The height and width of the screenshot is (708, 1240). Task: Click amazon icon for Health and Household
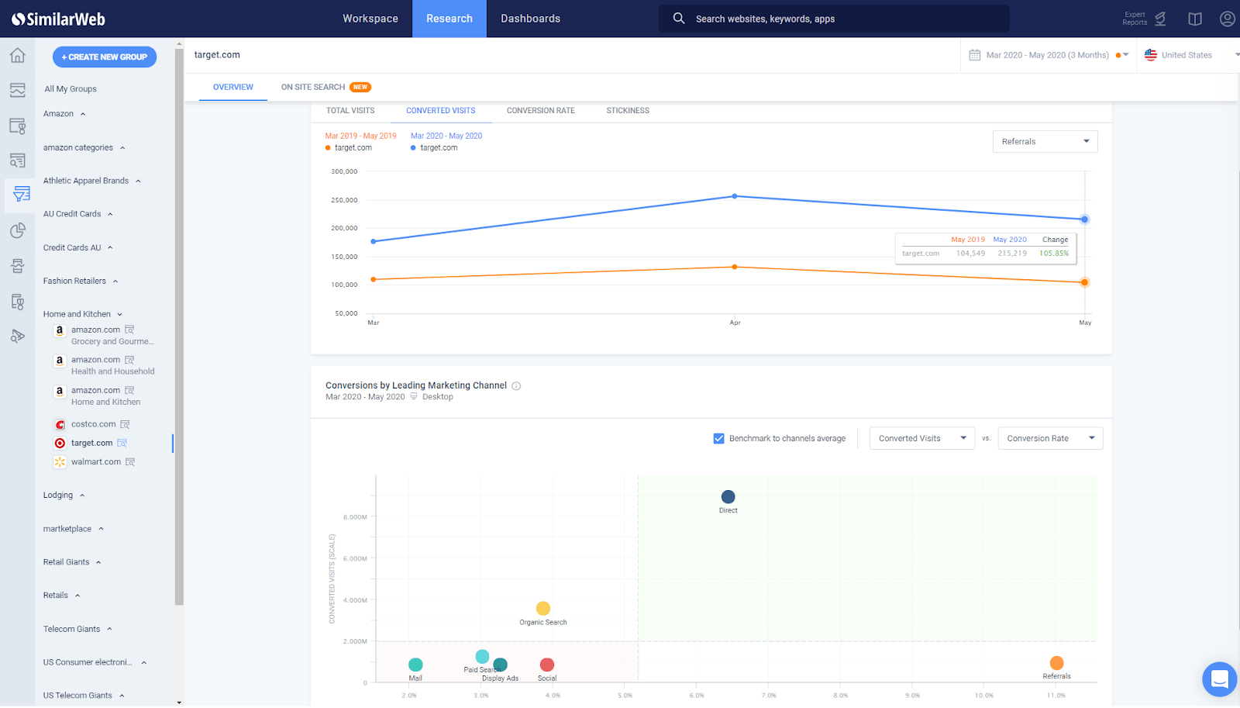(60, 361)
